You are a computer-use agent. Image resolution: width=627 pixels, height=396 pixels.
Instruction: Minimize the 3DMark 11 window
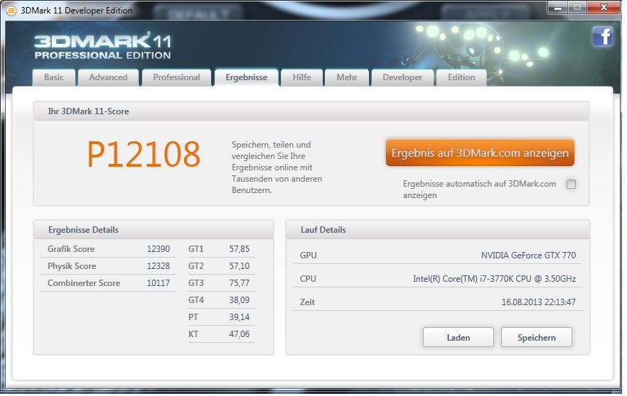click(x=558, y=8)
